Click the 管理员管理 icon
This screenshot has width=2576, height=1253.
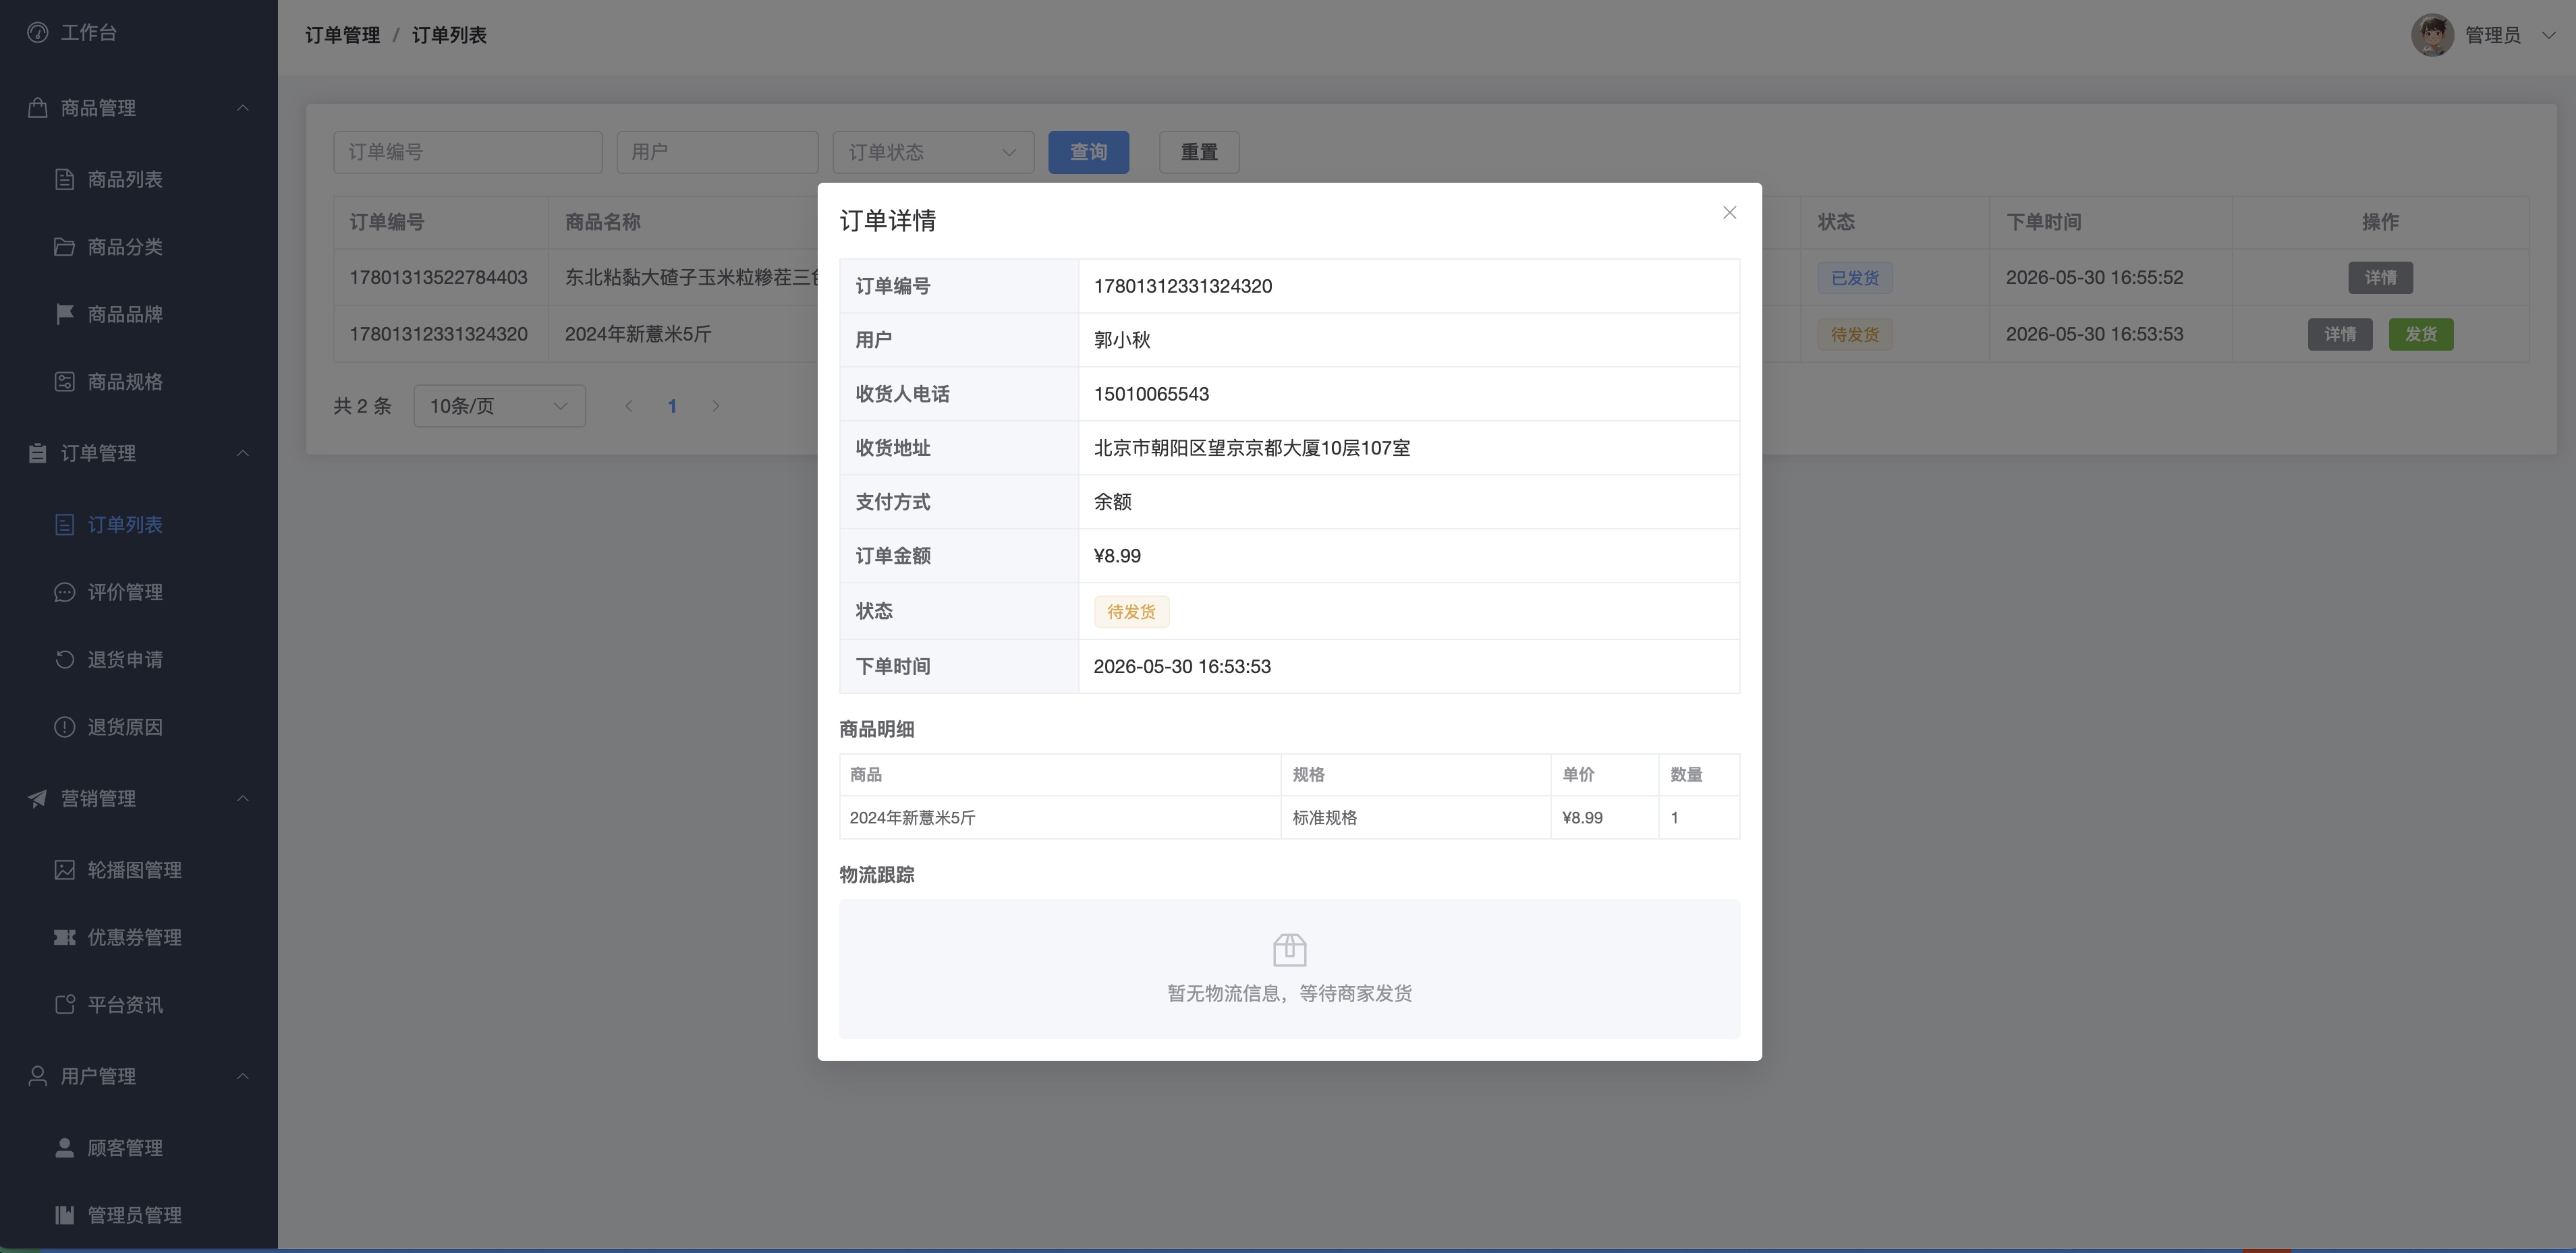point(64,1215)
